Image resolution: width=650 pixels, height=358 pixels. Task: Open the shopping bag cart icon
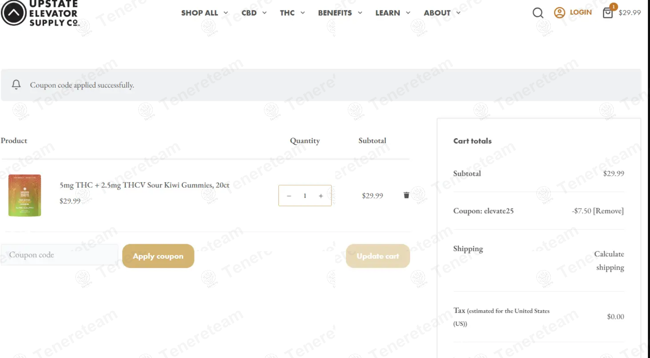(608, 13)
